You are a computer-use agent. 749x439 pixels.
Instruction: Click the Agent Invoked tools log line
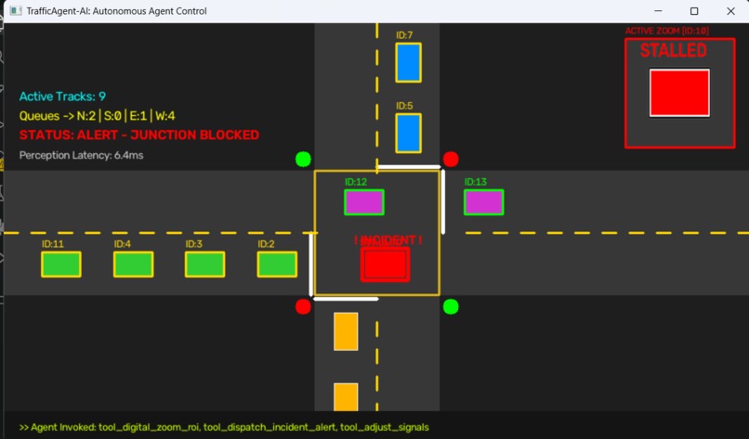tap(224, 427)
